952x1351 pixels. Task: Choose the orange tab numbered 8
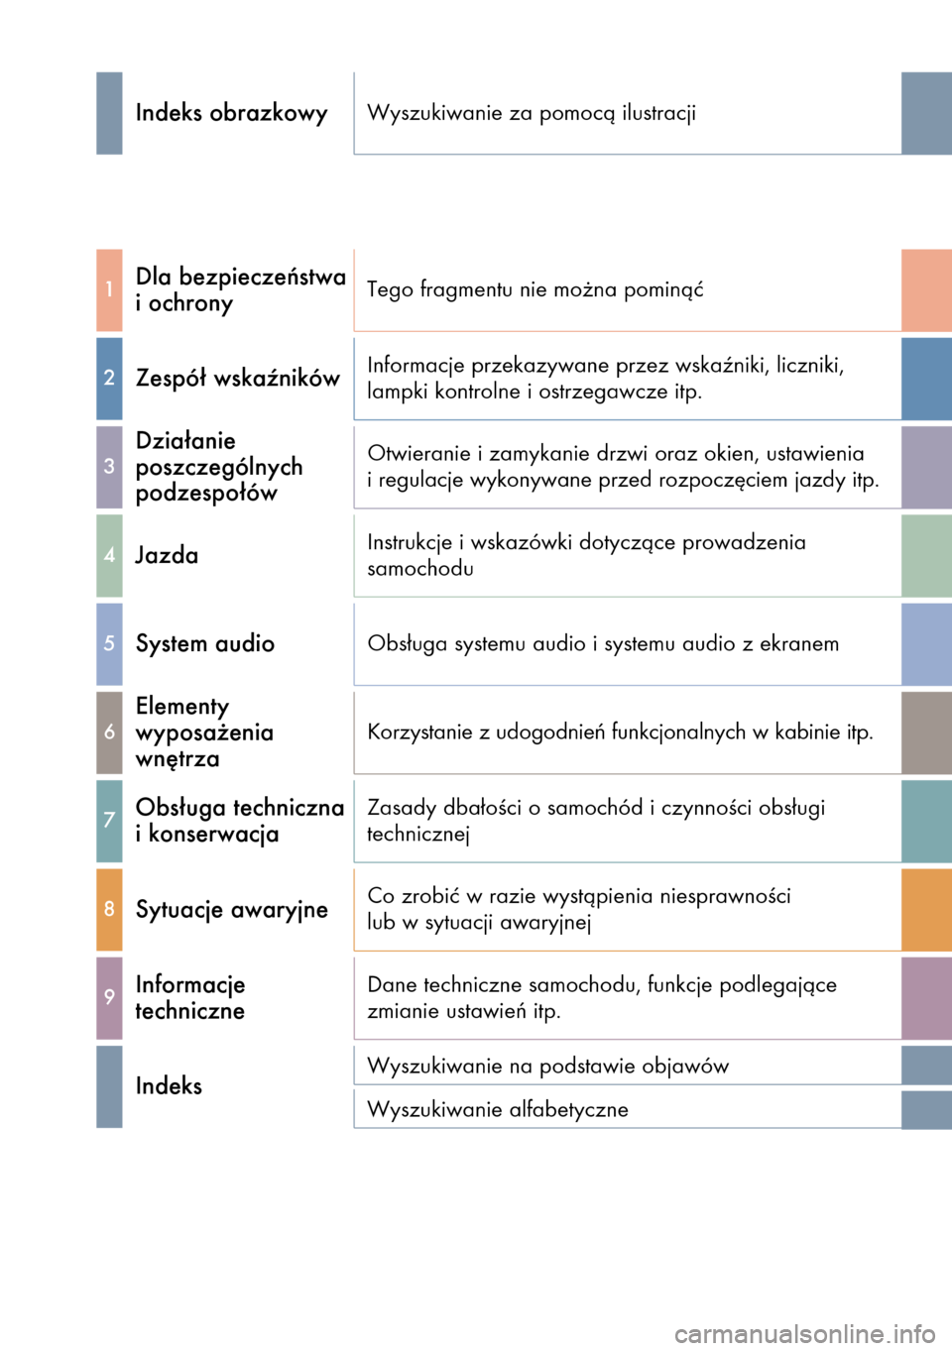tap(109, 909)
